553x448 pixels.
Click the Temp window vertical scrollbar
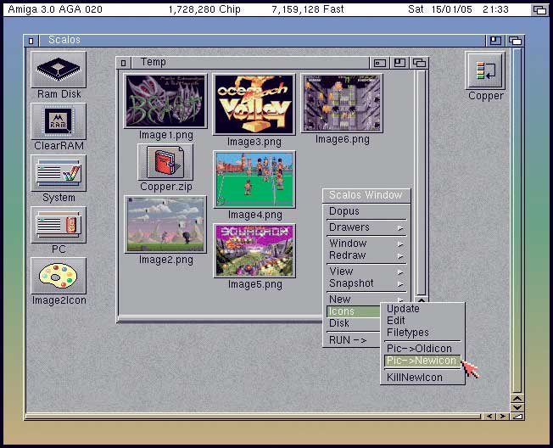click(421, 182)
